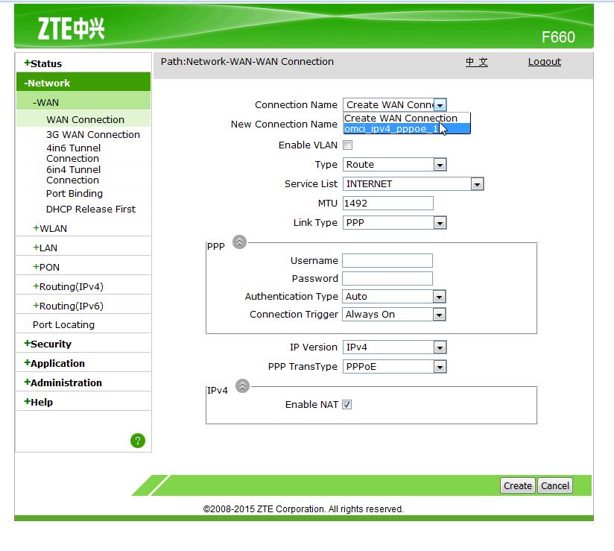Screen dimensions: 614x551
Task: Open the Service List dropdown
Action: click(477, 183)
